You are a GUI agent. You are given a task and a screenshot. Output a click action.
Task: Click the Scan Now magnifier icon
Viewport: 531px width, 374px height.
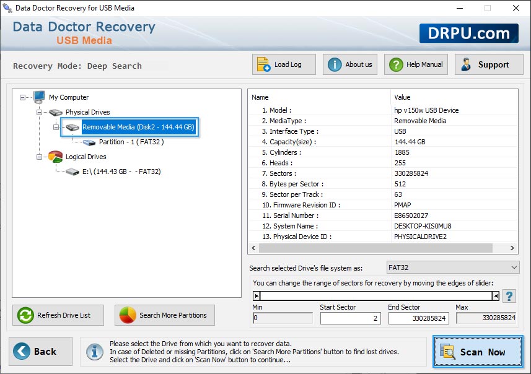(447, 351)
